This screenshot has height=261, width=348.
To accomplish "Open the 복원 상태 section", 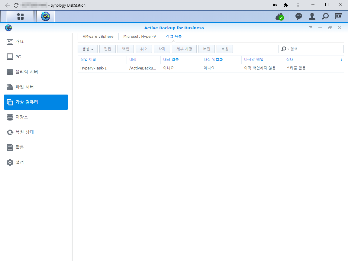I will (x=36, y=132).
